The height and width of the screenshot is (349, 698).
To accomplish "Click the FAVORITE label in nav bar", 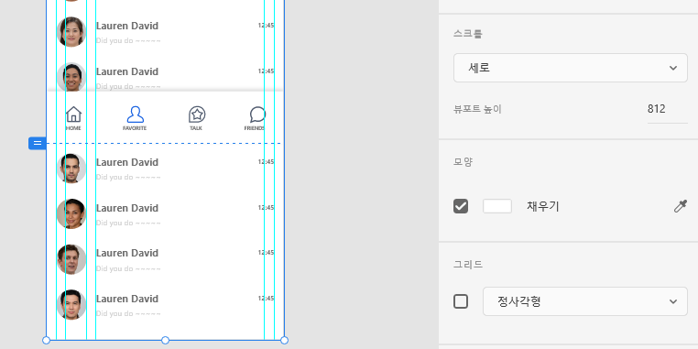I will (x=135, y=128).
